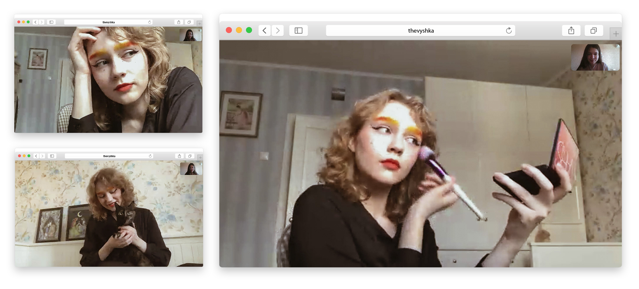Open Share in the top-left small window
The height and width of the screenshot is (289, 639).
coord(179,22)
